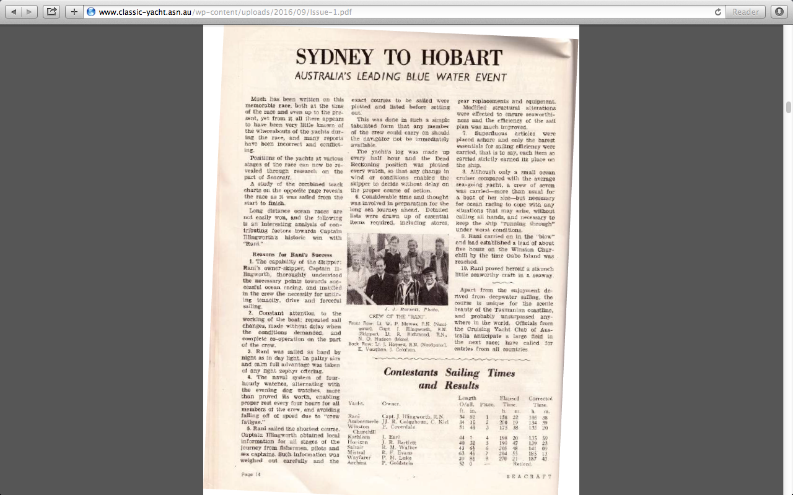Click the globe site icon in address bar

91,12
